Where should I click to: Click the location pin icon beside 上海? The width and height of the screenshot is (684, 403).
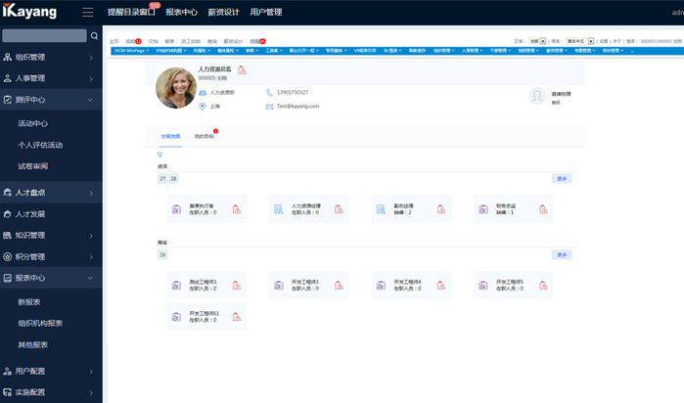click(x=203, y=106)
